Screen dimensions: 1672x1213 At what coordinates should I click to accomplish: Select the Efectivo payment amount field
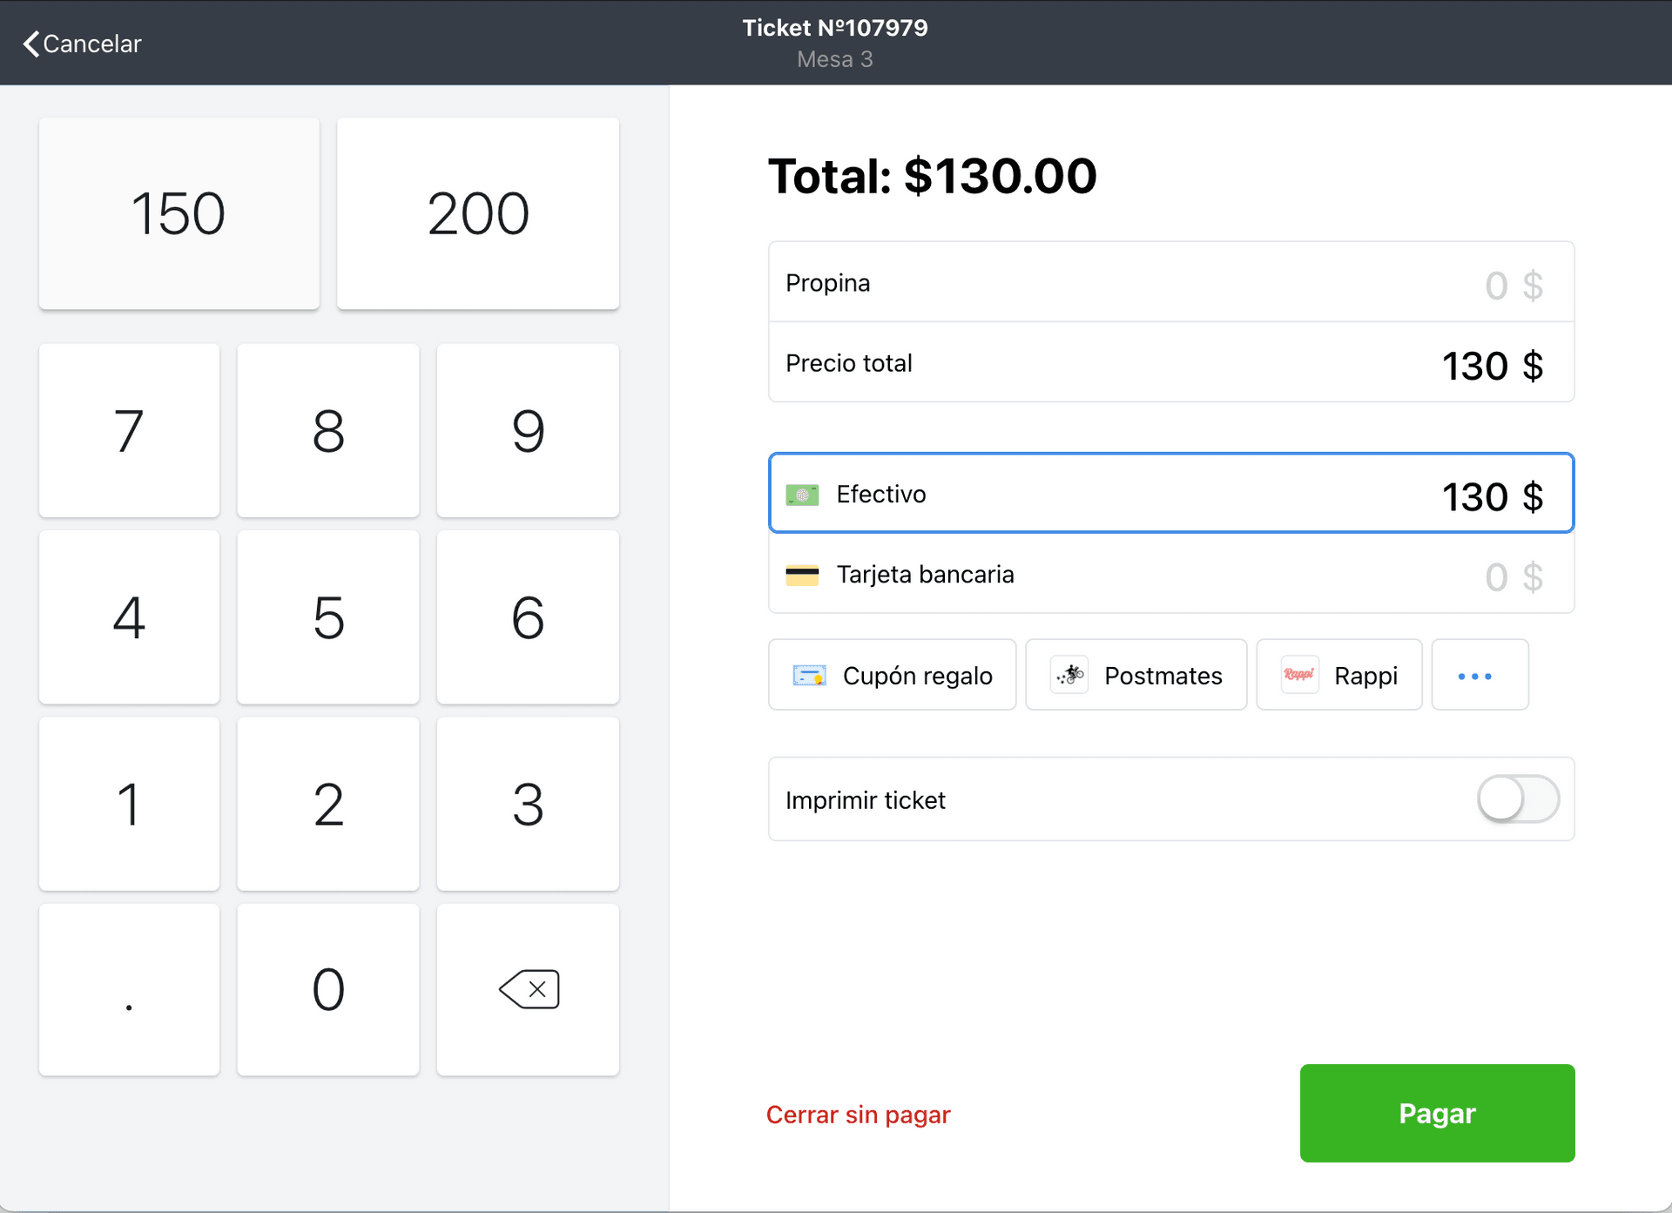pyautogui.click(x=1171, y=493)
